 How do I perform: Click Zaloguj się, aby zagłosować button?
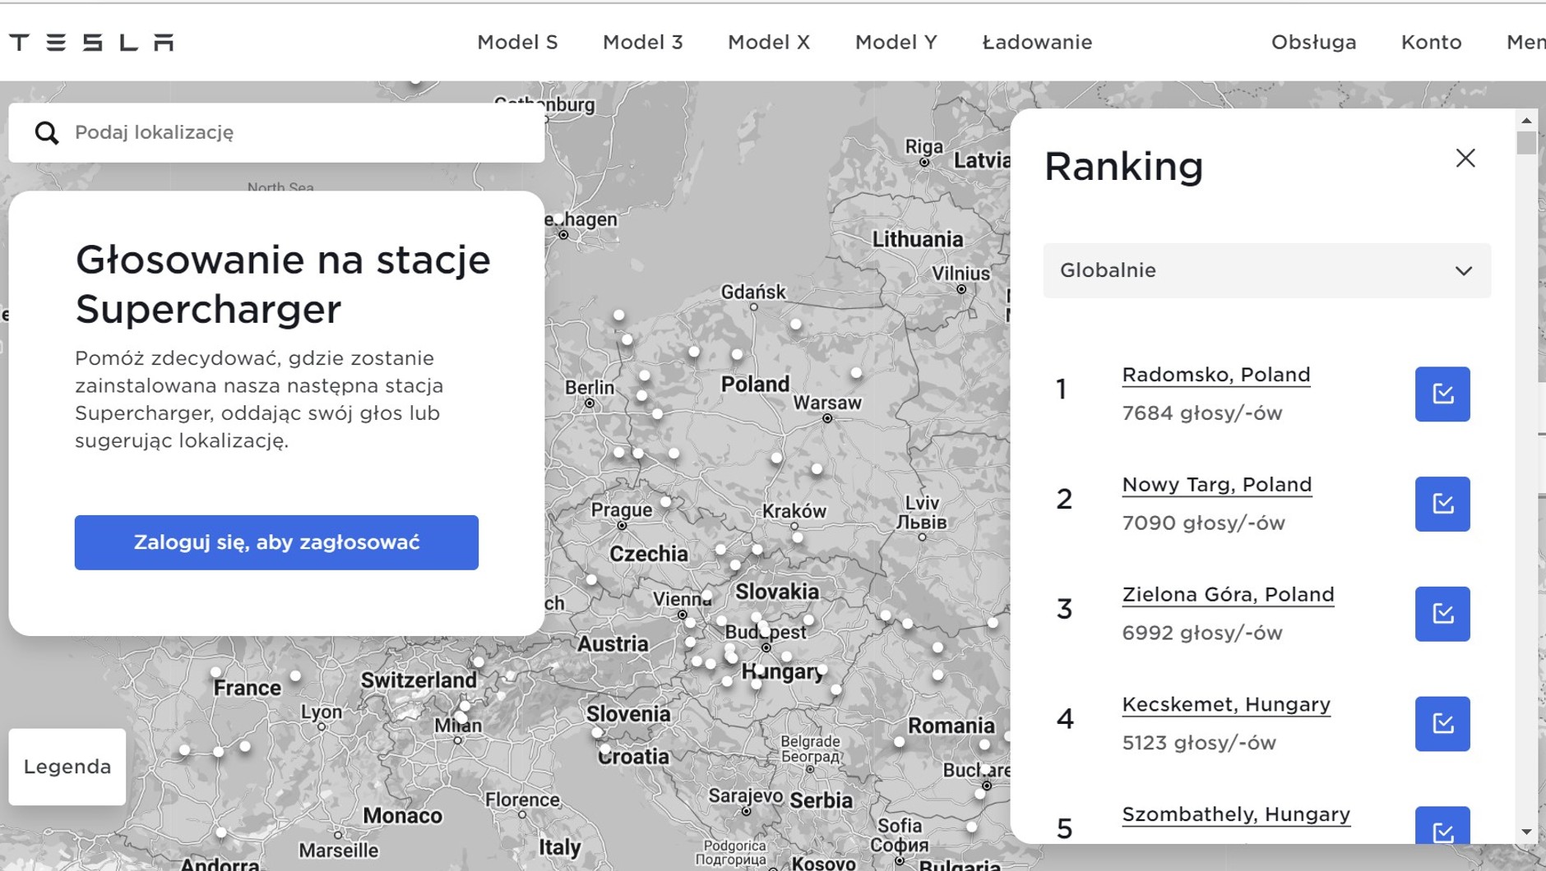click(276, 542)
